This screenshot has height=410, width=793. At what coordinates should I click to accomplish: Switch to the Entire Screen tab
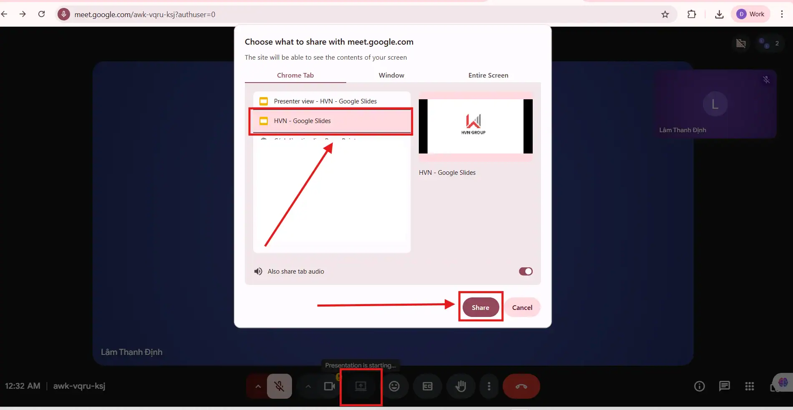tap(488, 75)
